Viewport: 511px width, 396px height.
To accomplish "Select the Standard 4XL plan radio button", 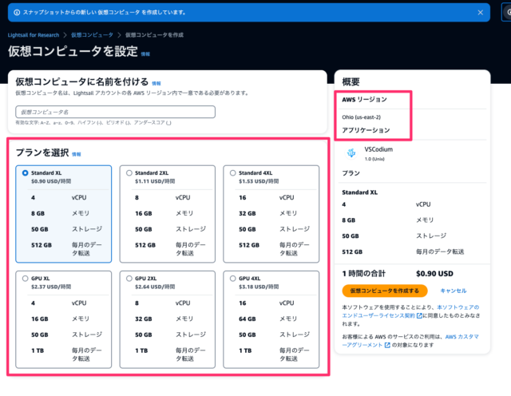I will coord(232,172).
